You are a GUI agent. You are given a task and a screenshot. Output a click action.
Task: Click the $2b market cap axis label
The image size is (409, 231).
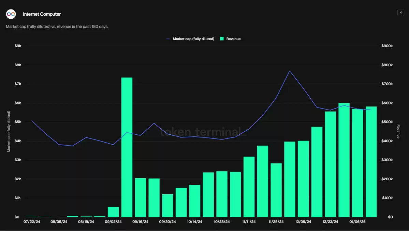pyautogui.click(x=18, y=179)
